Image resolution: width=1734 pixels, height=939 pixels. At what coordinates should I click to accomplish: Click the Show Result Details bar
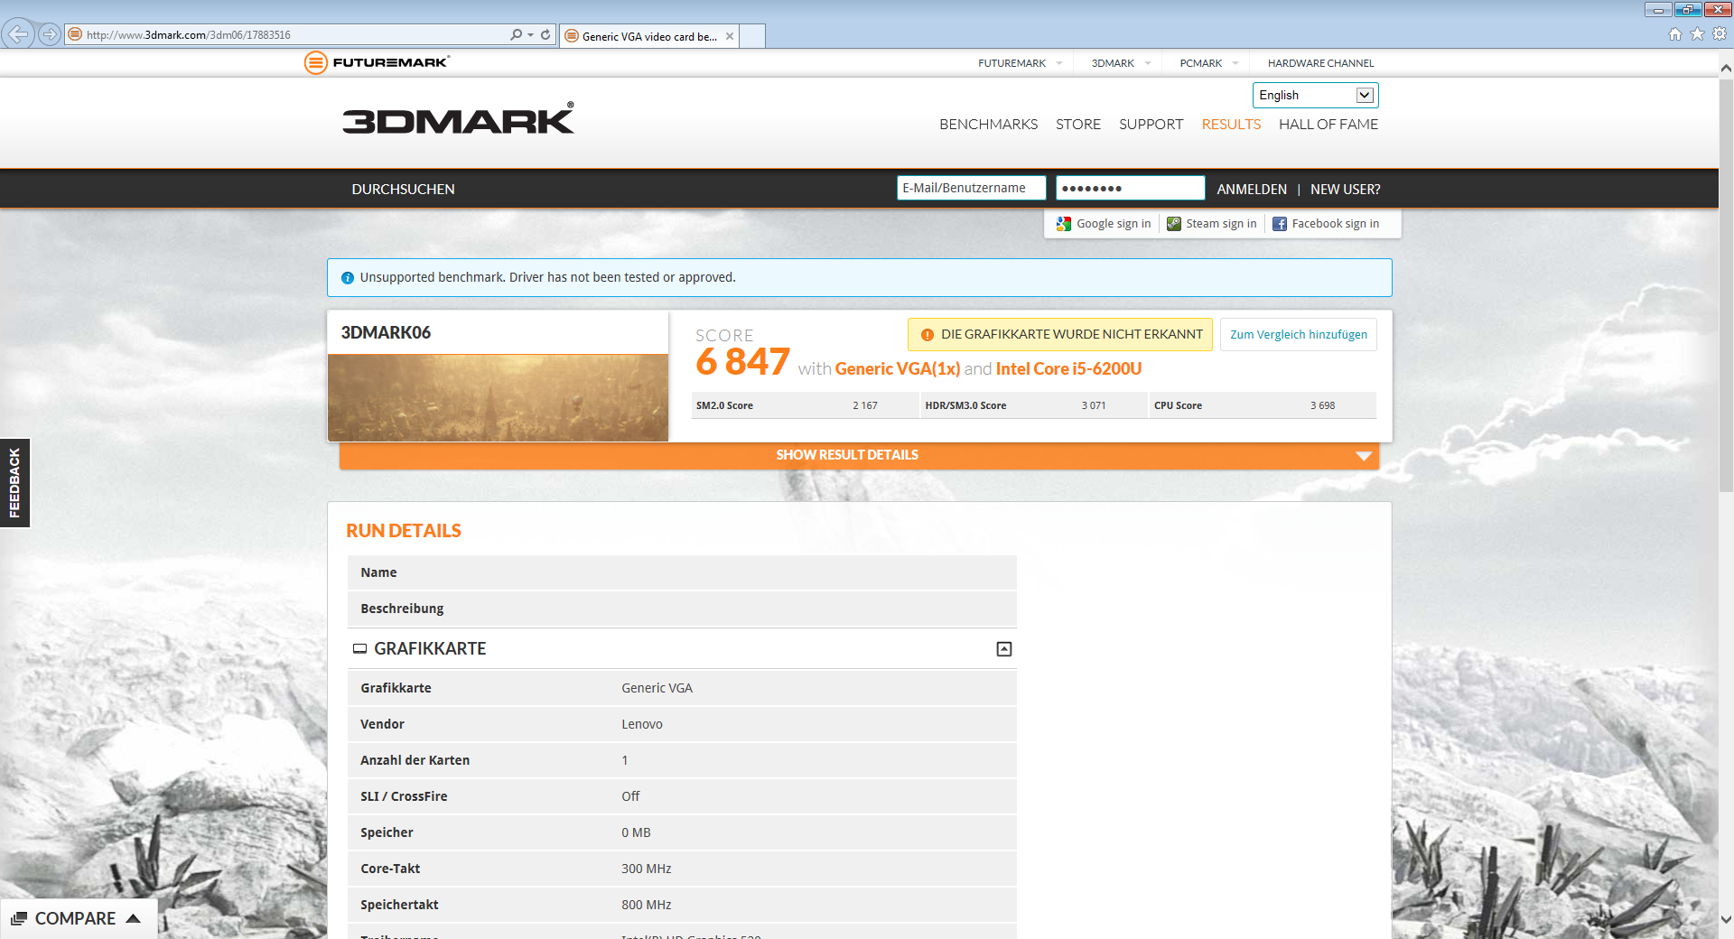pyautogui.click(x=859, y=456)
